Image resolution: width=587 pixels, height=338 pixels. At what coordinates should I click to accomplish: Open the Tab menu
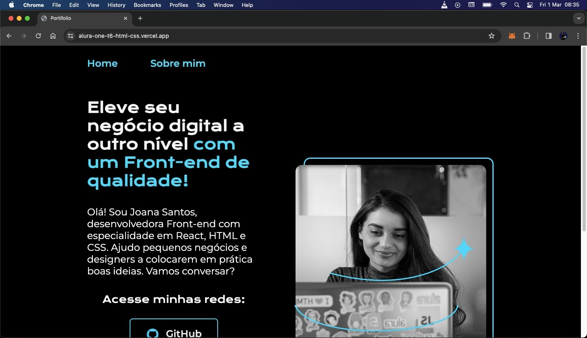click(x=201, y=5)
